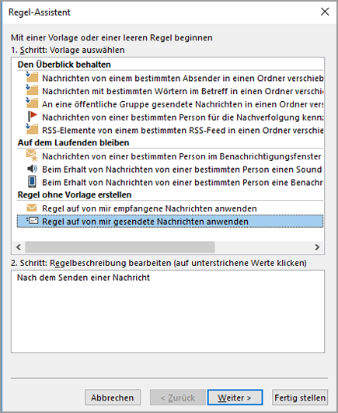This screenshot has height=413, width=338.
Task: Select 'An eine öffentliche Gruppe gesendete Nachrichten' template
Action: (183, 104)
